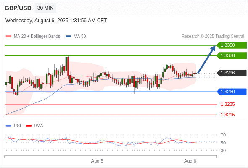Click the RSI legend label
This screenshot has width=248, height=168.
click(x=17, y=126)
